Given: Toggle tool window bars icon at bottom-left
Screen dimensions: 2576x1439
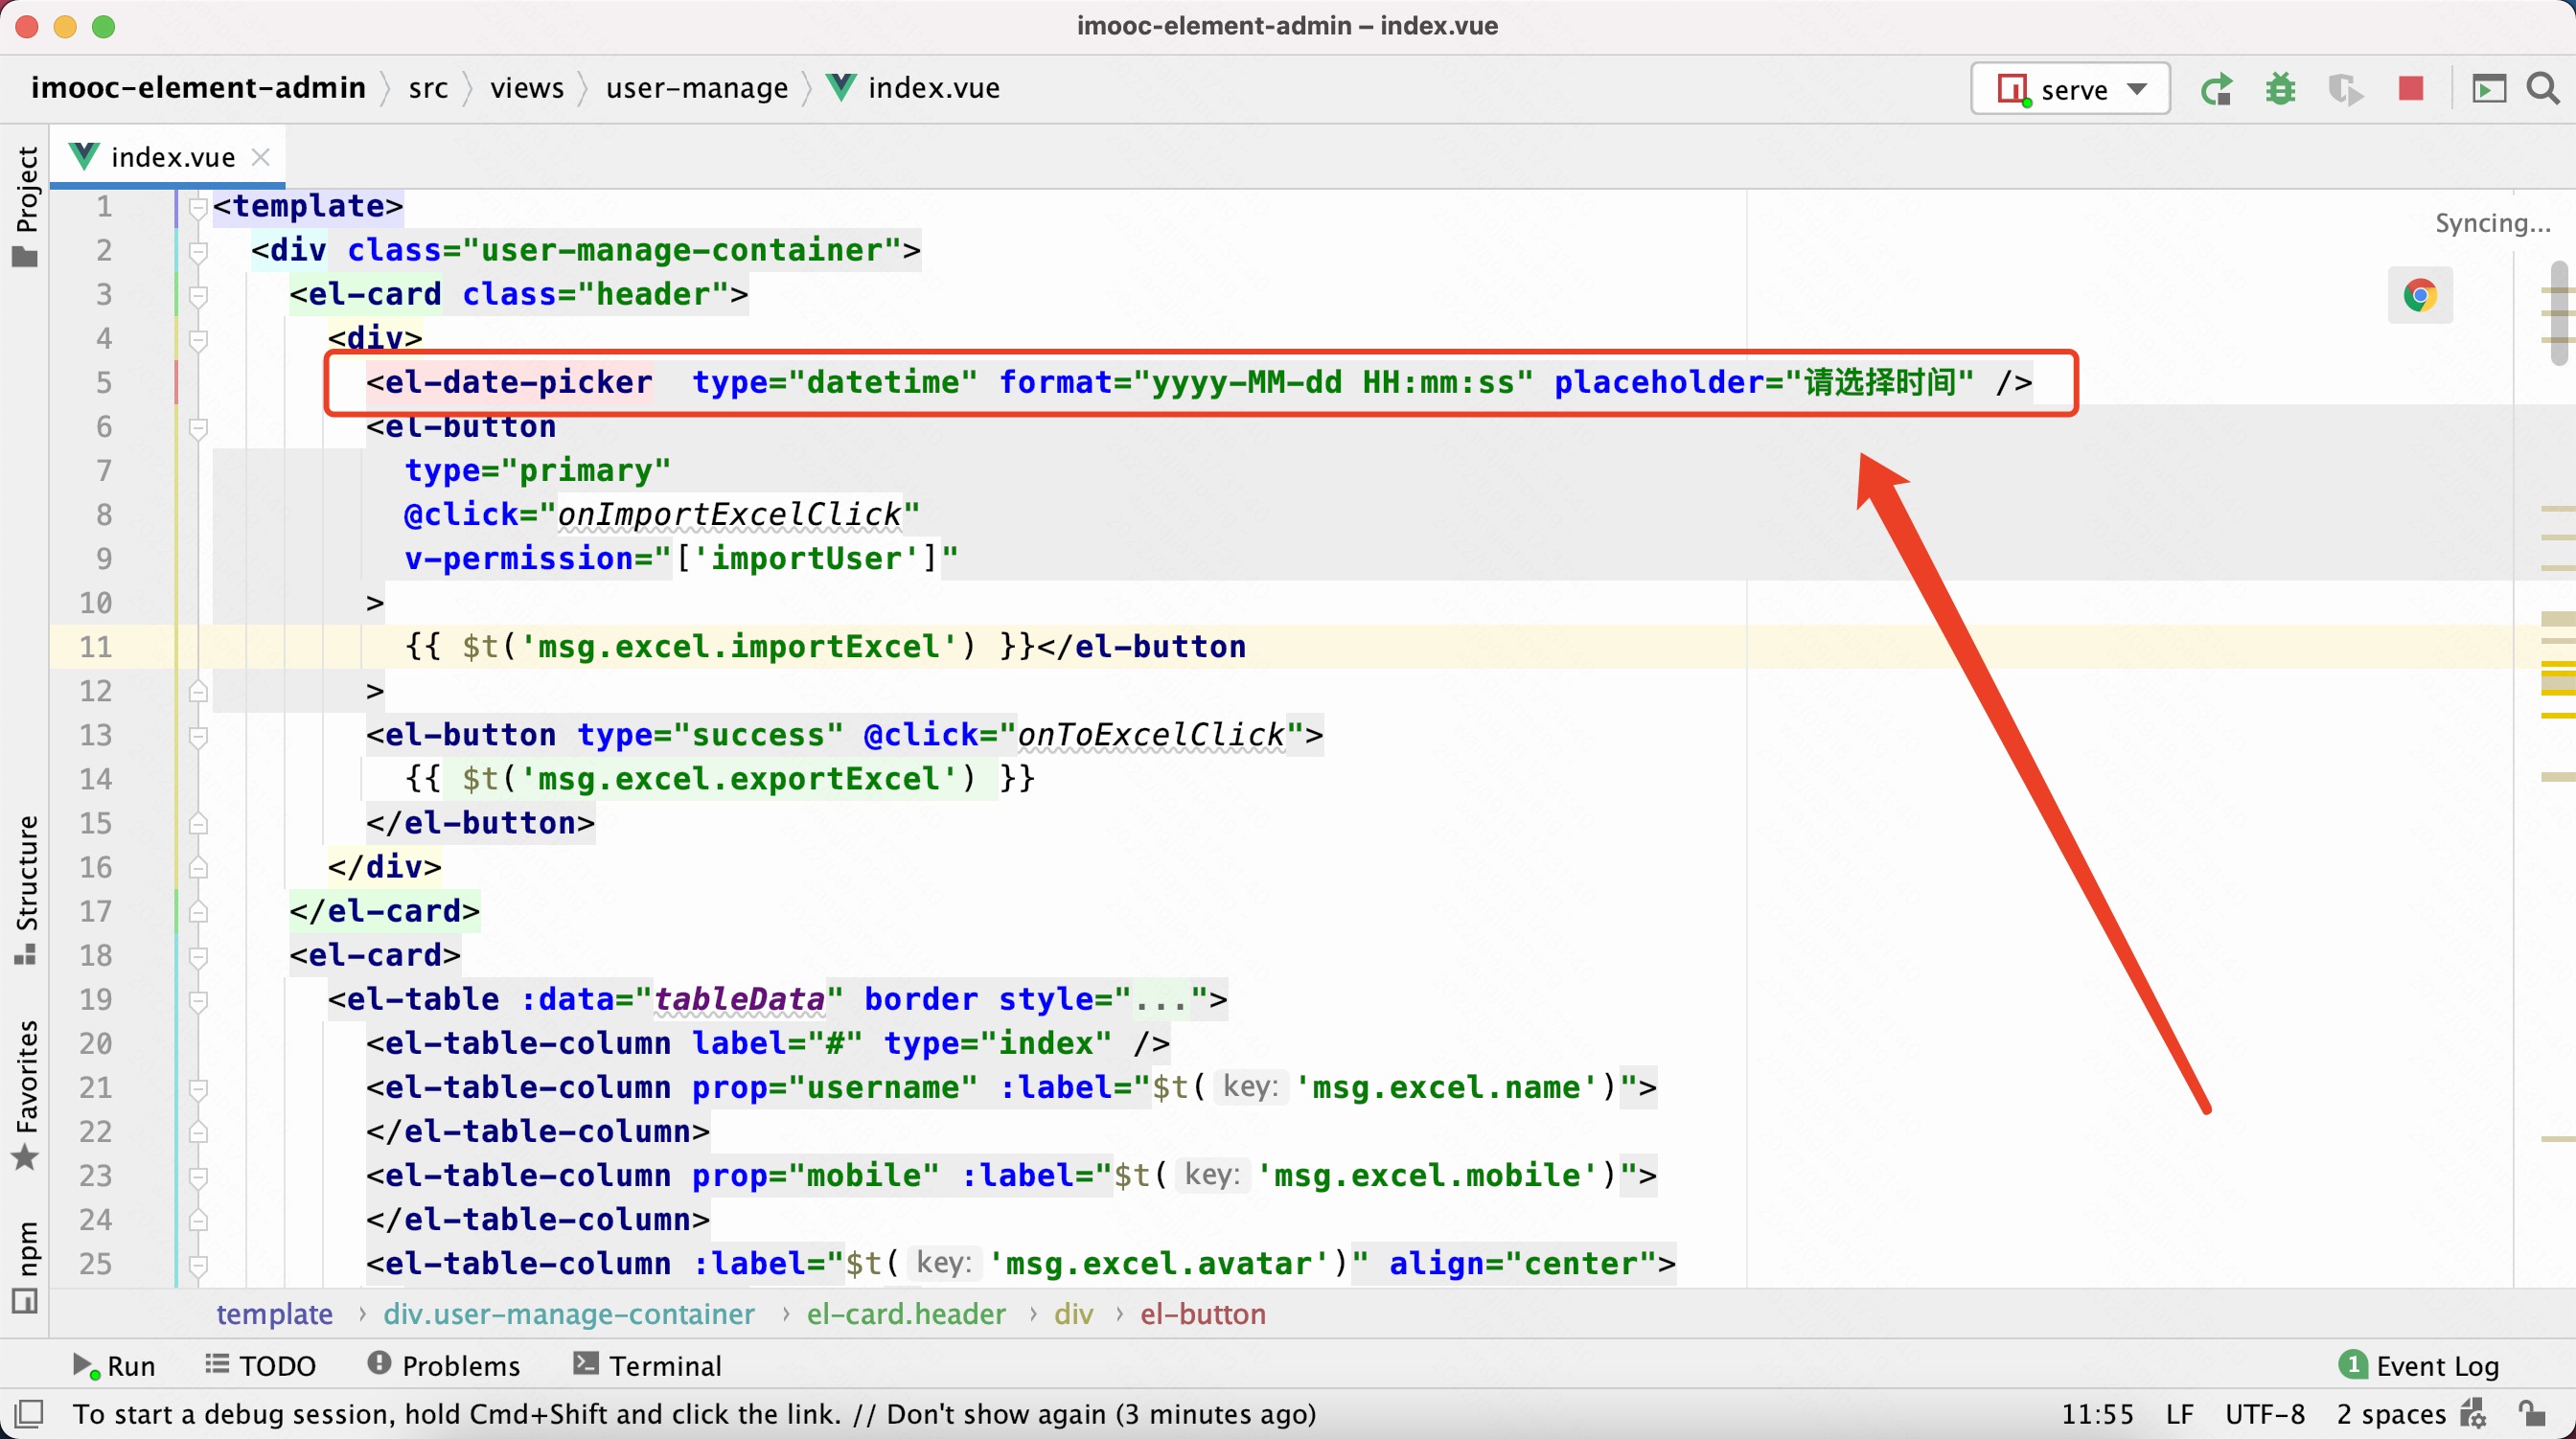Looking at the screenshot, I should coord(29,1414).
